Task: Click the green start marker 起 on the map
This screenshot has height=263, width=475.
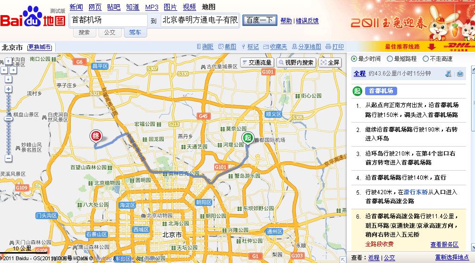Action: pyautogui.click(x=248, y=138)
